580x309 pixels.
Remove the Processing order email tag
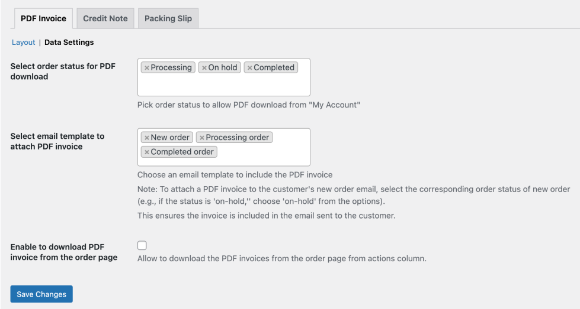[x=202, y=138]
